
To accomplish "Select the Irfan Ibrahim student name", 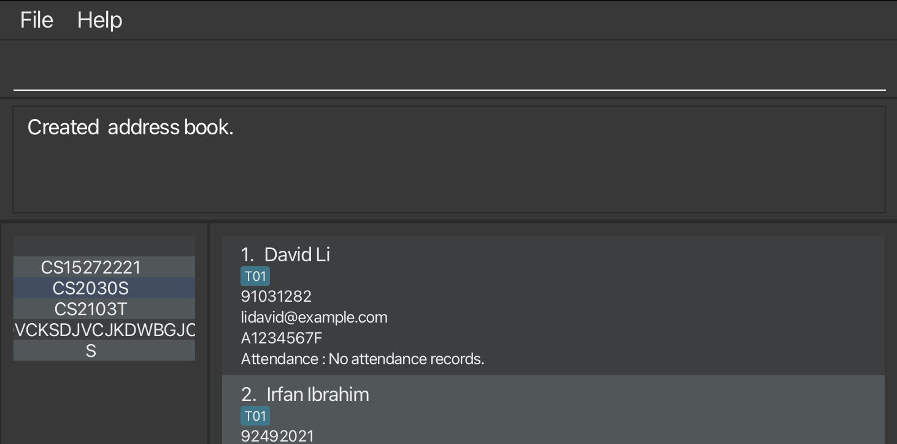I will click(318, 394).
